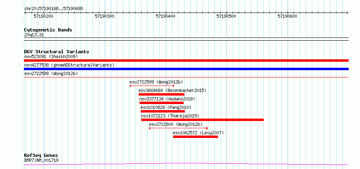Open variant label esv1062572 (Levy2007)
Image resolution: width=360 pixels, height=169 pixels.
[198, 133]
